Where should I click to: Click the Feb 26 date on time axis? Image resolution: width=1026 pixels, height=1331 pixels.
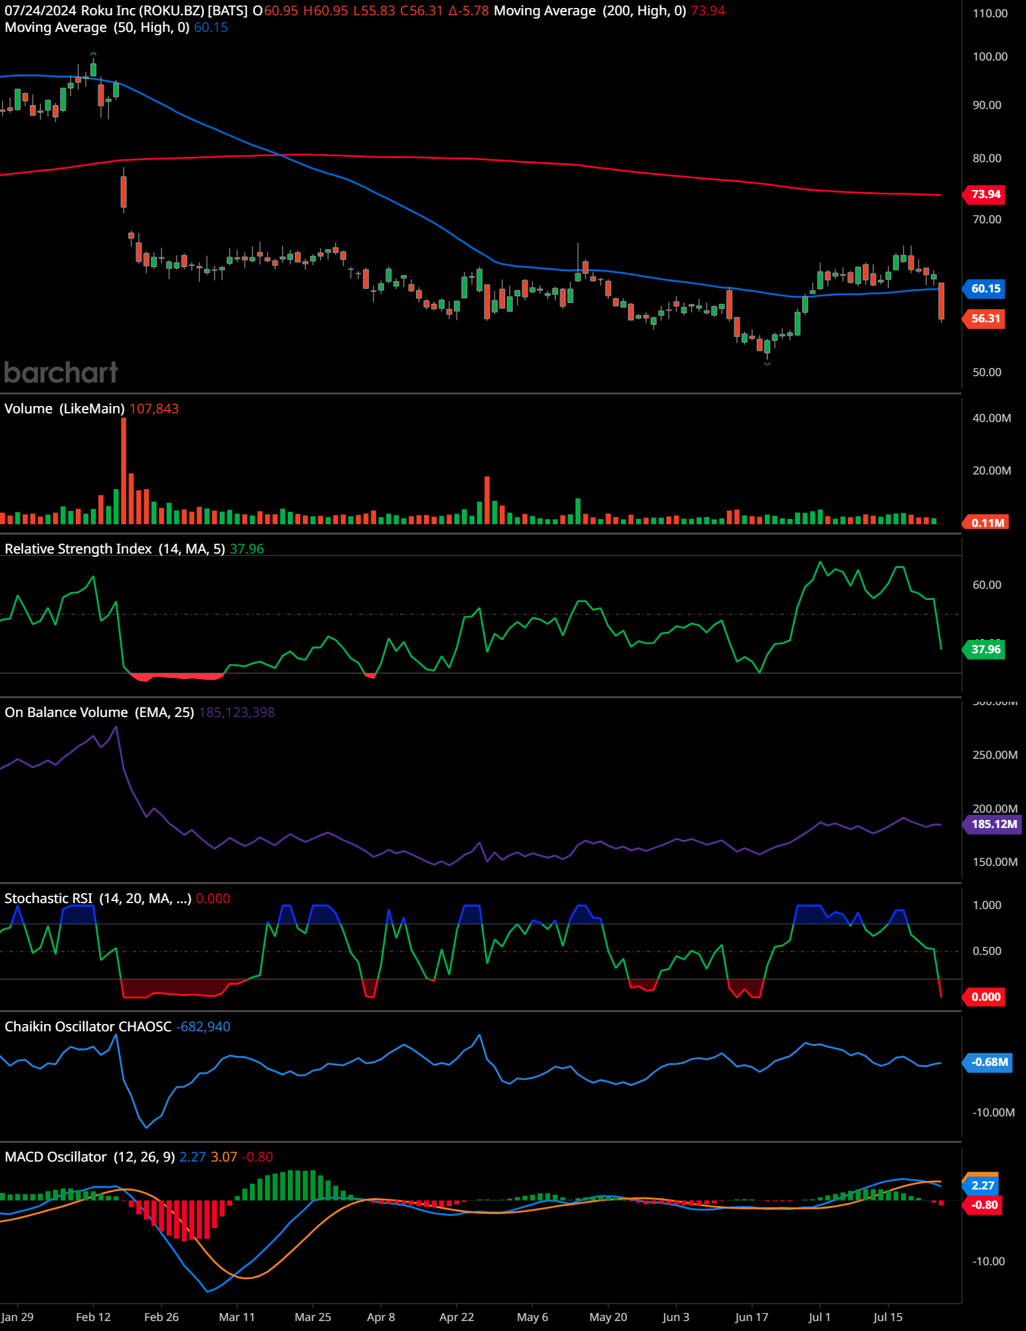[161, 1317]
